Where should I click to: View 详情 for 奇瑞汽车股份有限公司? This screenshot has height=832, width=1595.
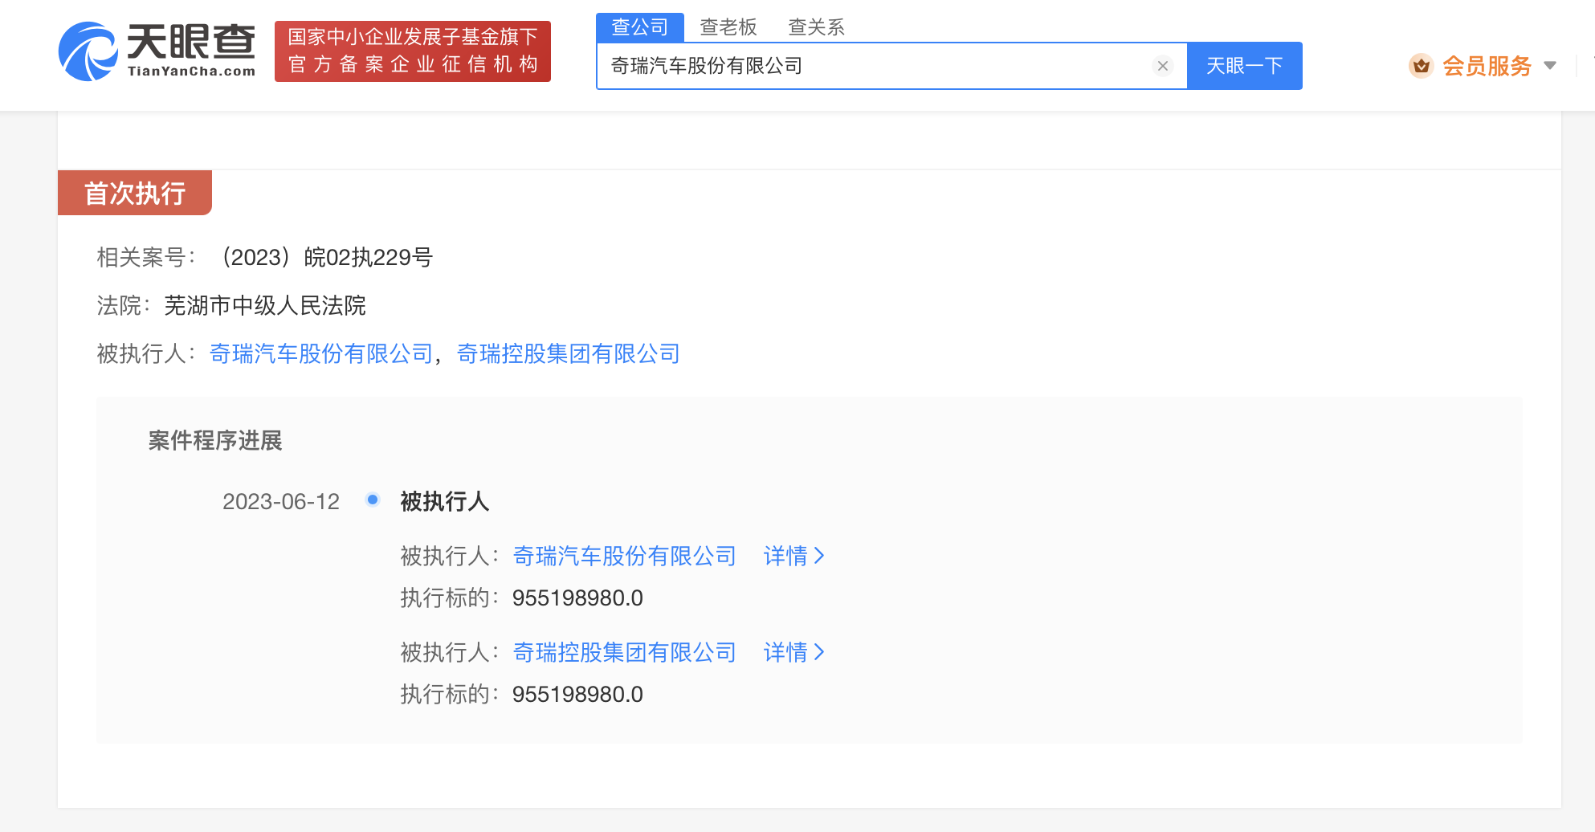tap(793, 556)
